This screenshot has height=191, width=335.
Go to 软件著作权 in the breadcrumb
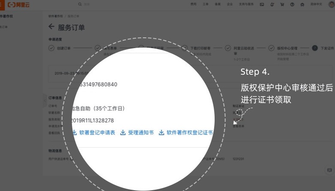56,16
